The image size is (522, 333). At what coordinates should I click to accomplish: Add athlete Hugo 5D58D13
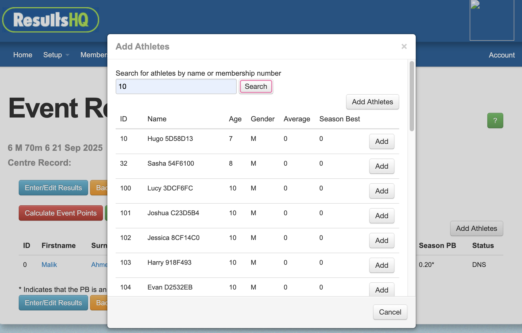382,141
